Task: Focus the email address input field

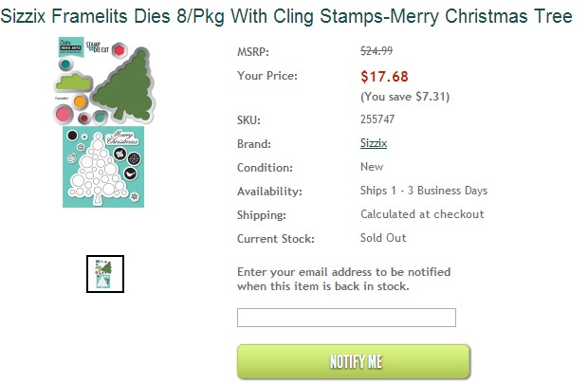Action: (x=346, y=318)
